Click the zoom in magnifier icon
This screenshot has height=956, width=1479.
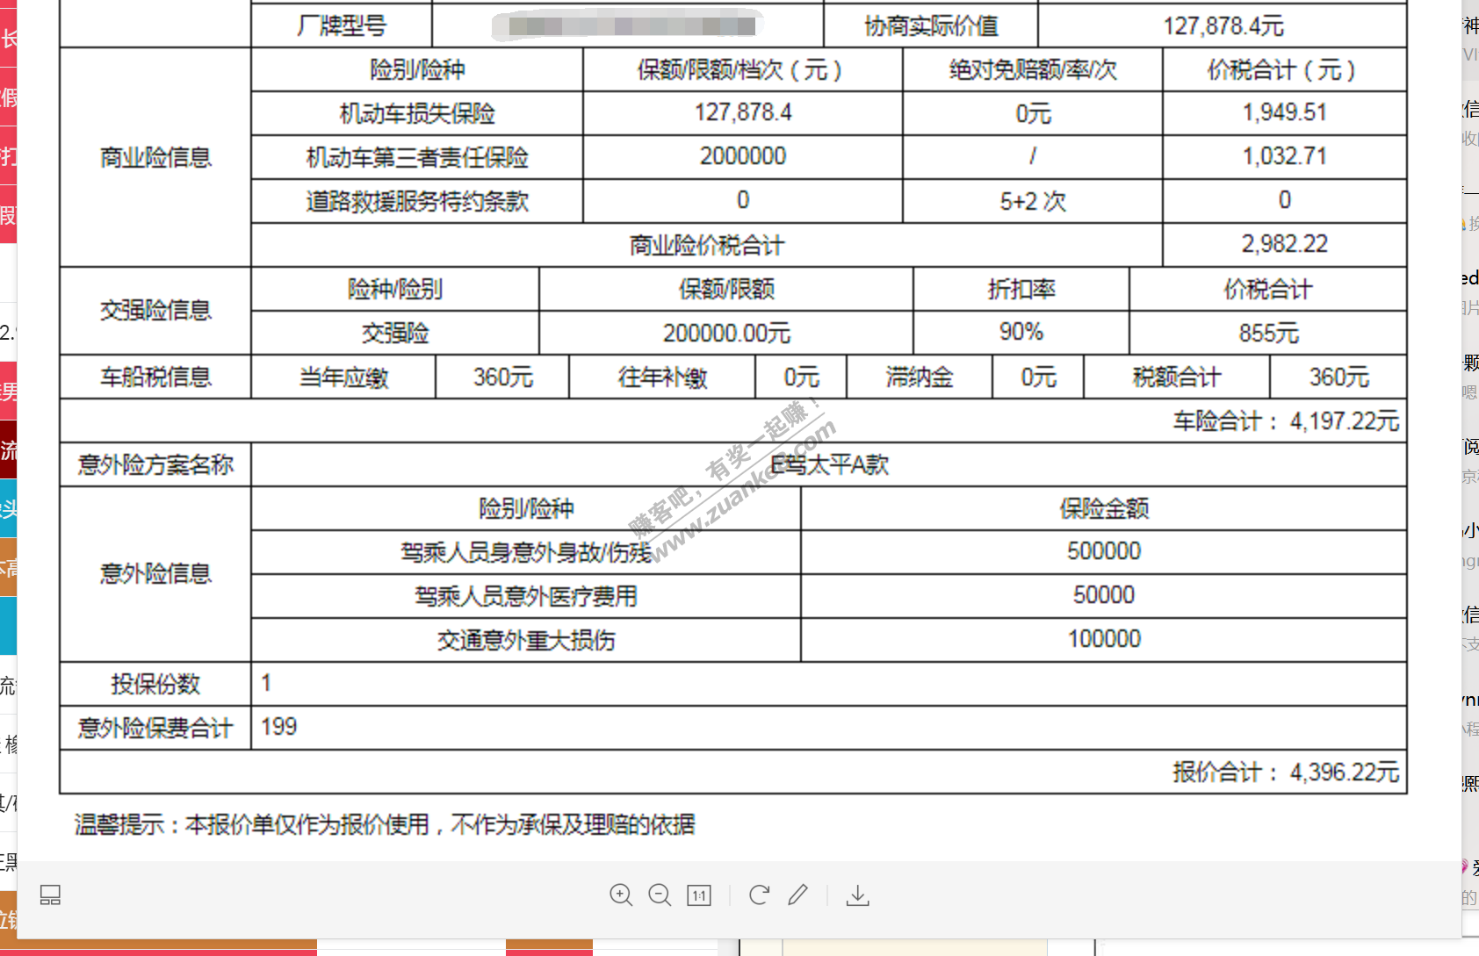pos(621,895)
